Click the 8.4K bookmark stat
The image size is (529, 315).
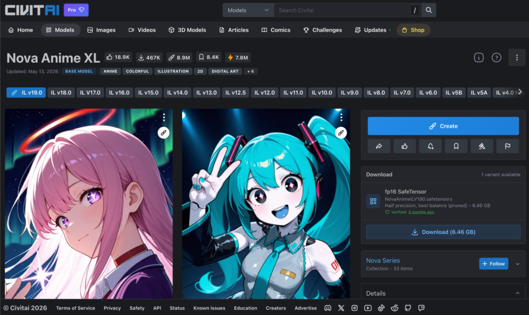pyautogui.click(x=209, y=57)
